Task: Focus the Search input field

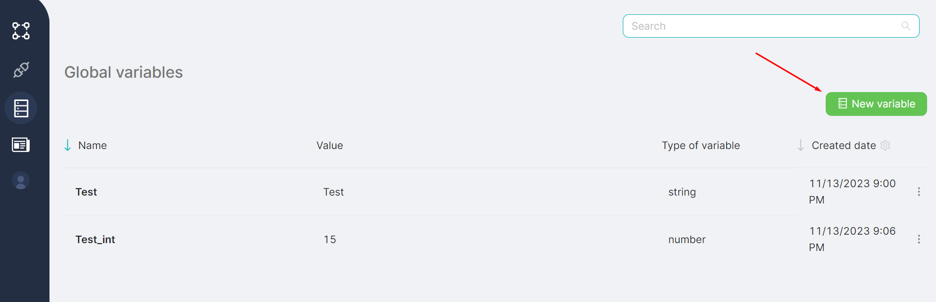Action: tap(762, 26)
